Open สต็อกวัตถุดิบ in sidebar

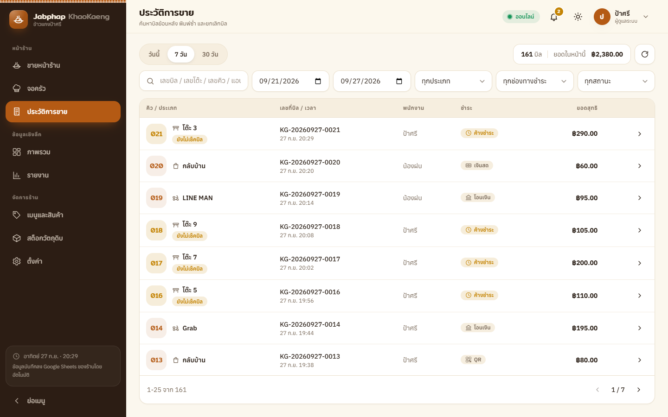(63, 238)
